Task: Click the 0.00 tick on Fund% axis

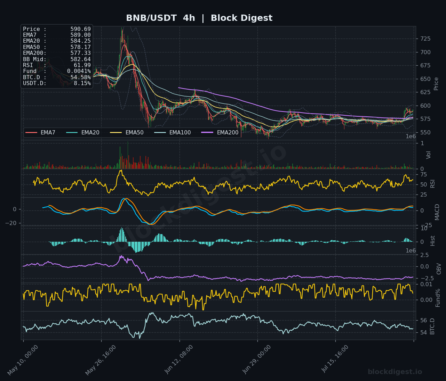Action: [x=427, y=300]
